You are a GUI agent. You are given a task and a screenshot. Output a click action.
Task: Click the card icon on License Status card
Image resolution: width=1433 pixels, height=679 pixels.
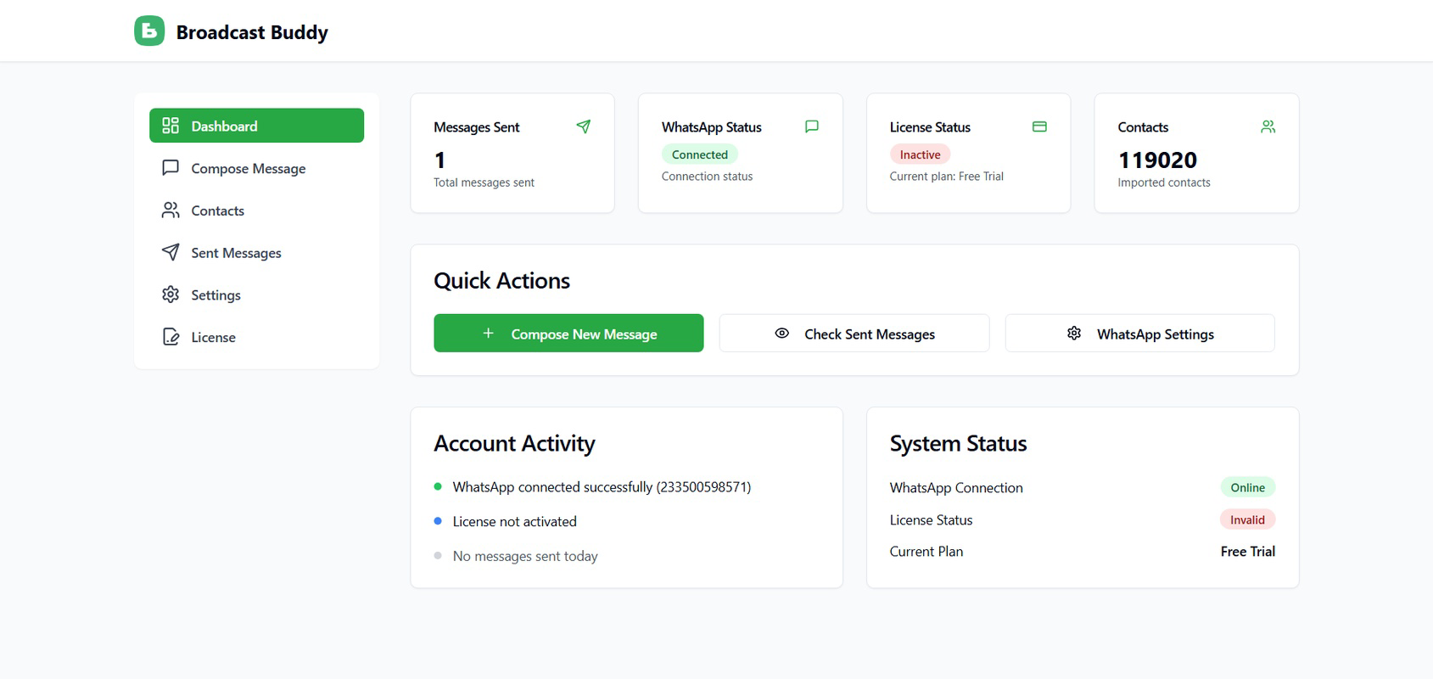click(1039, 126)
